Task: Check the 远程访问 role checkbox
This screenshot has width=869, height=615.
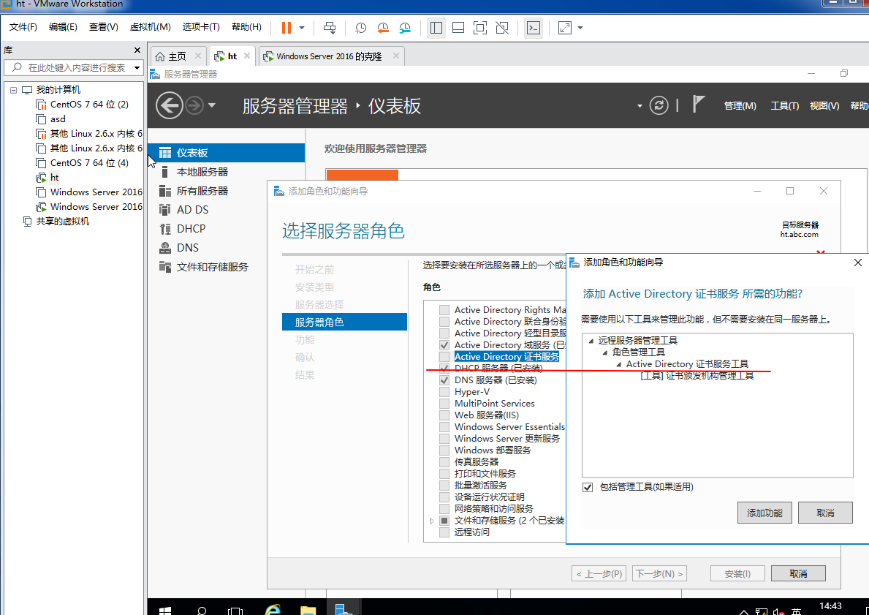Action: click(x=444, y=532)
